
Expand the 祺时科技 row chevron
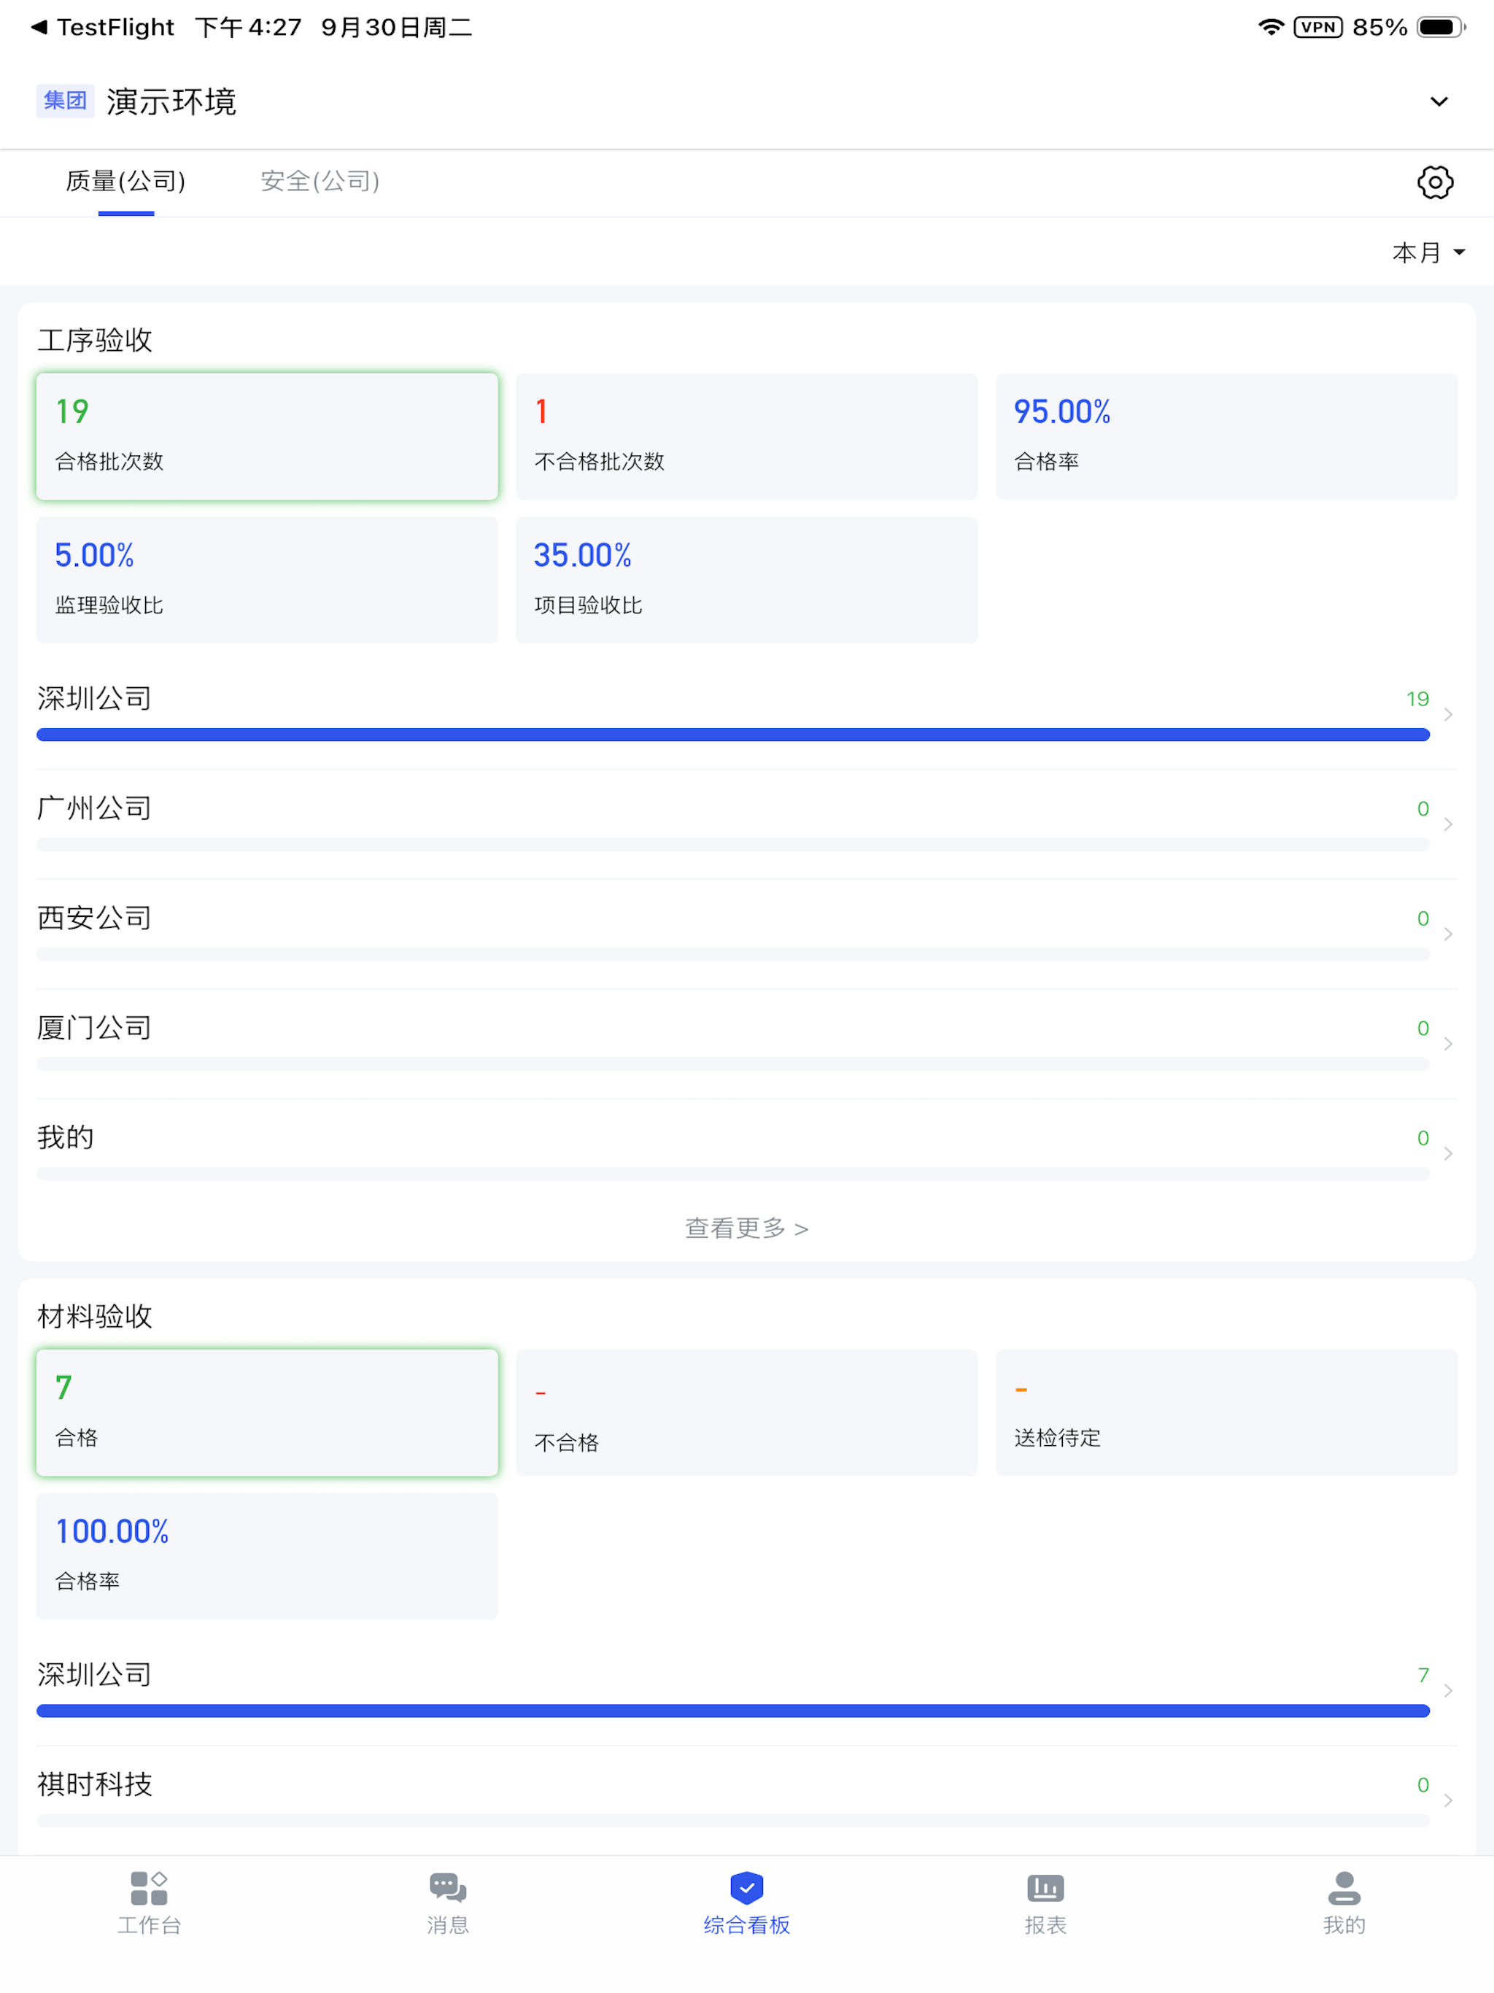pyautogui.click(x=1448, y=1801)
